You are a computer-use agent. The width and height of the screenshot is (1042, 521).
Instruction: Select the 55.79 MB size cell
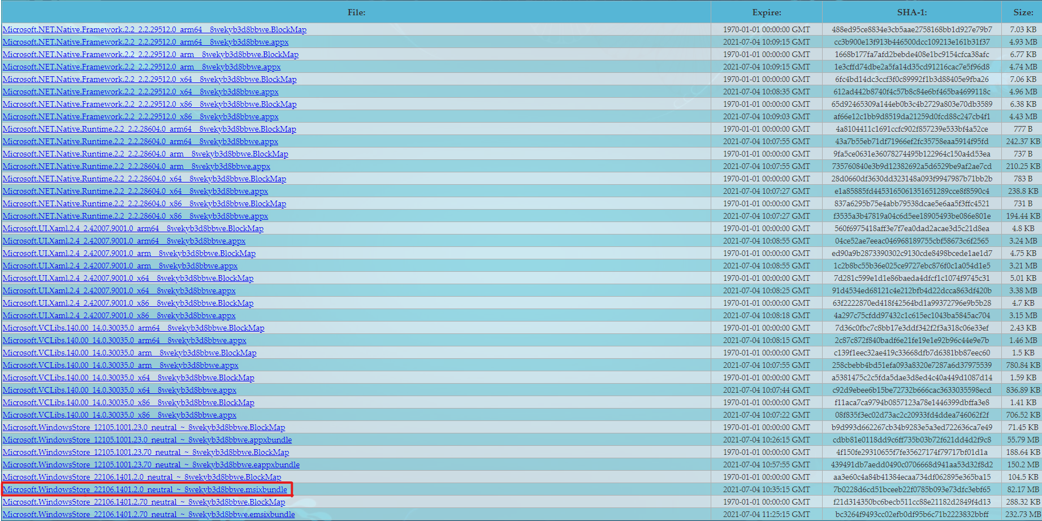(x=1023, y=440)
